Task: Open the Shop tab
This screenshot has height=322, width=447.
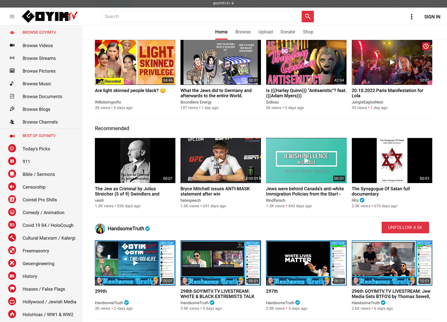Action: [x=308, y=32]
